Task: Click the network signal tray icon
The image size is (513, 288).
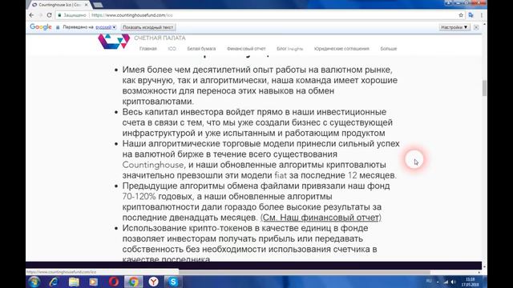Action: (446, 282)
